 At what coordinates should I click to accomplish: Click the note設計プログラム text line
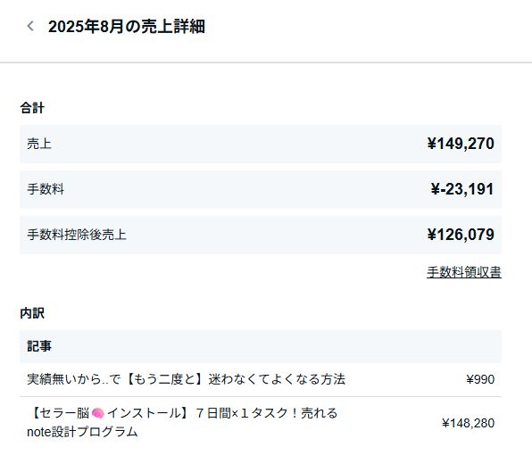point(82,432)
